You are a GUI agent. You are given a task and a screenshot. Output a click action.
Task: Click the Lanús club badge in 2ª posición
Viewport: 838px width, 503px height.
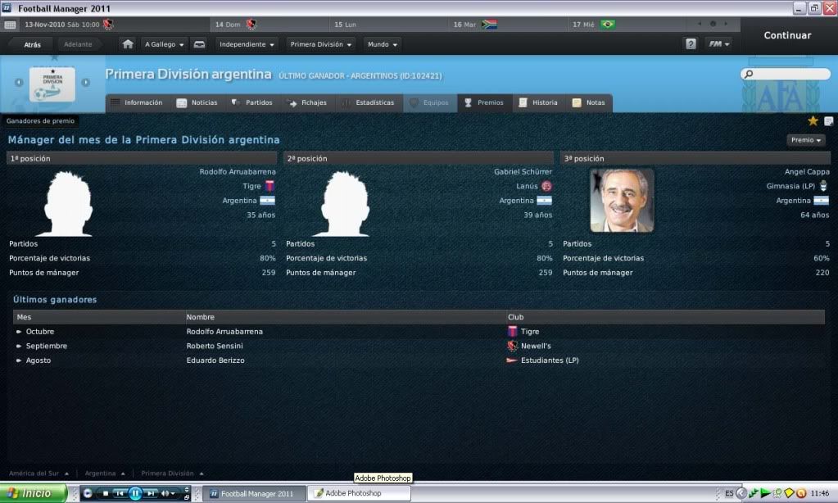(x=546, y=186)
